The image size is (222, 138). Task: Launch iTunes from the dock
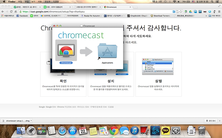tap(134, 131)
